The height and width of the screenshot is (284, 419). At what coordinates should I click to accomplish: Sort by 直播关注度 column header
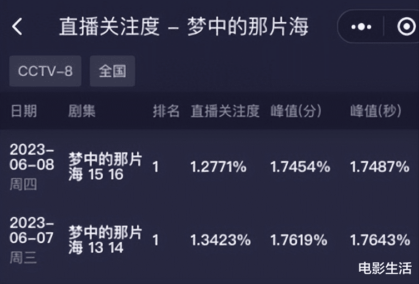(225, 111)
